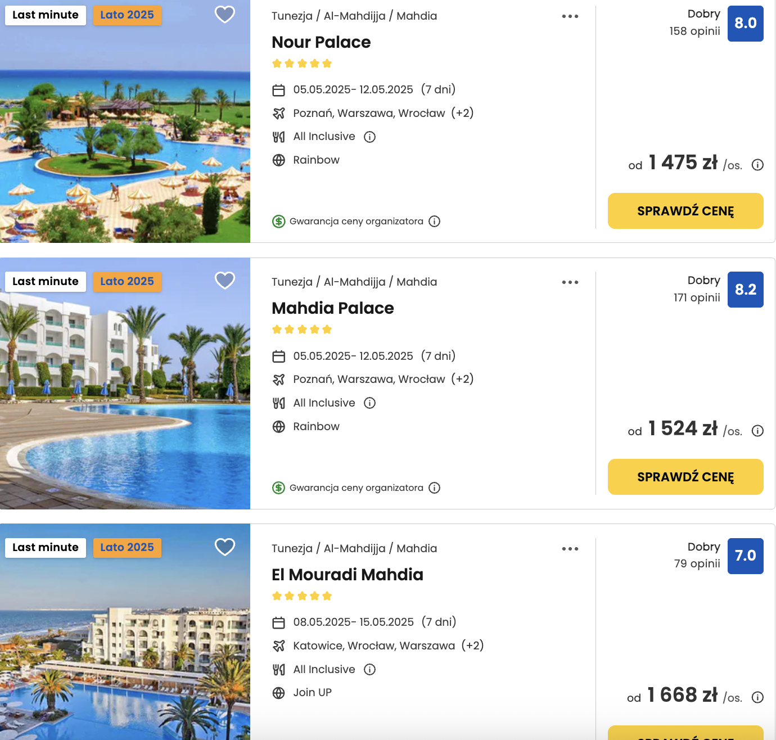Show price info icon next to 1 668 zł
This screenshot has height=740, width=776.
pos(757,697)
